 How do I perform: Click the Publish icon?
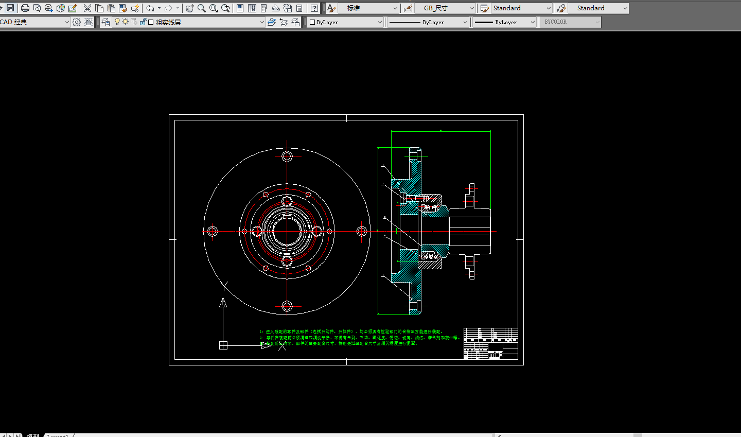[x=49, y=8]
